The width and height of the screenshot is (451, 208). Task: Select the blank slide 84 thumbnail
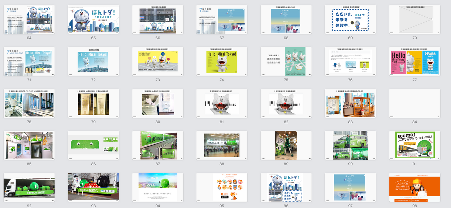point(415,103)
